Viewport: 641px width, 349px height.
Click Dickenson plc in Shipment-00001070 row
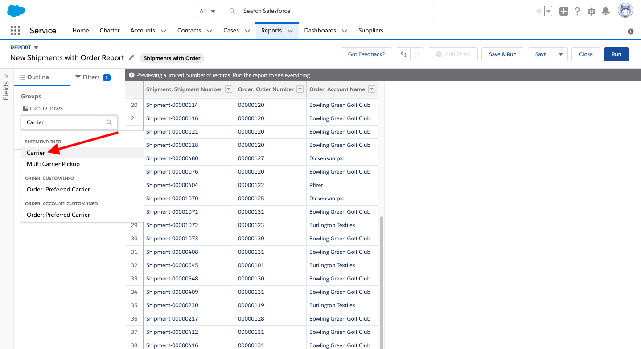[x=342, y=199]
